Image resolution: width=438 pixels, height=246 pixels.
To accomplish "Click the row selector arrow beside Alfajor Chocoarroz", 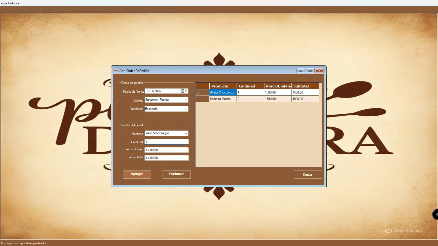I will pos(198,92).
